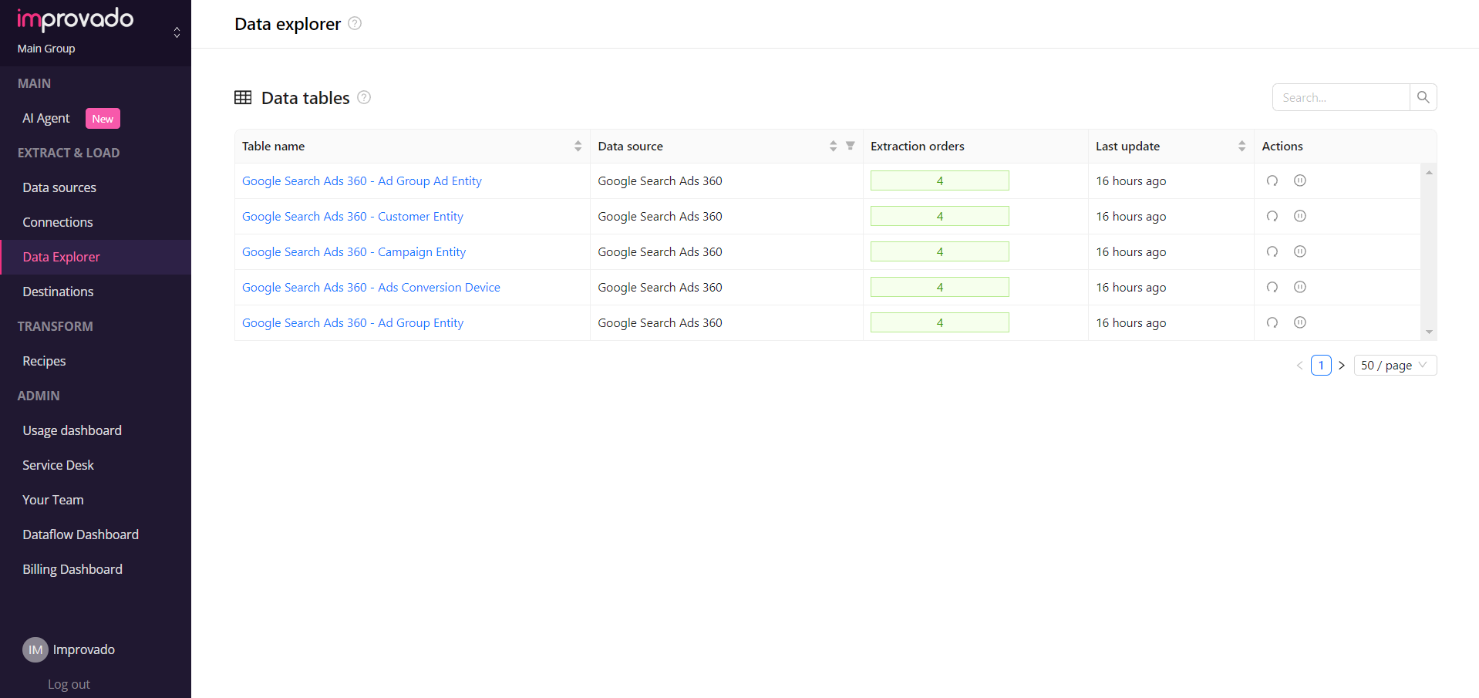The width and height of the screenshot is (1479, 698).
Task: Pause the Ad Group Ad Entity table
Action: (1300, 180)
